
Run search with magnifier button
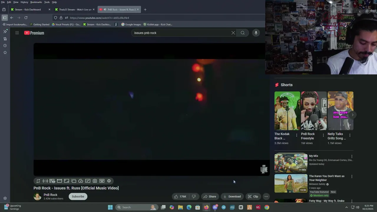pos(243,33)
